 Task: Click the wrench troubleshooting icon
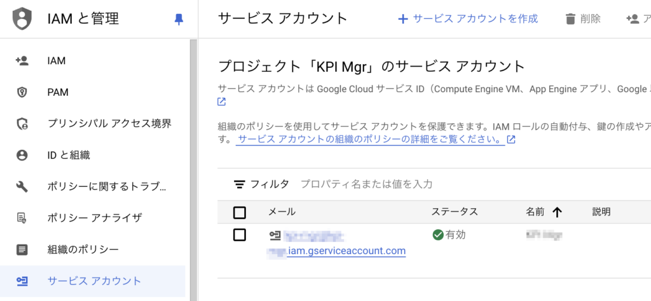pyautogui.click(x=22, y=187)
